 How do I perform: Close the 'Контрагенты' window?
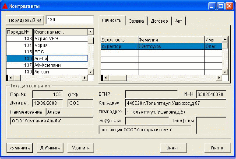tap(229, 6)
